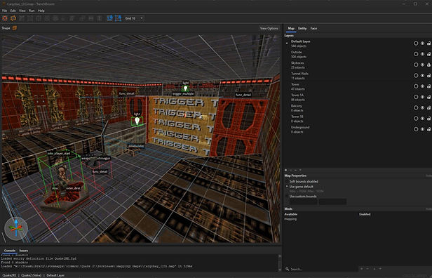The image size is (432, 278).
Task: Hide the Default Layer with eye icon
Action: [x=422, y=44]
